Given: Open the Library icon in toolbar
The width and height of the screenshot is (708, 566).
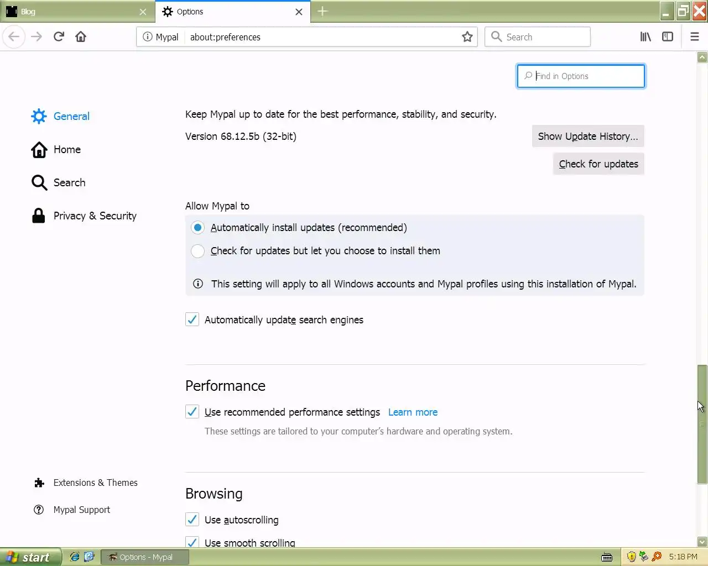Looking at the screenshot, I should pos(645,37).
